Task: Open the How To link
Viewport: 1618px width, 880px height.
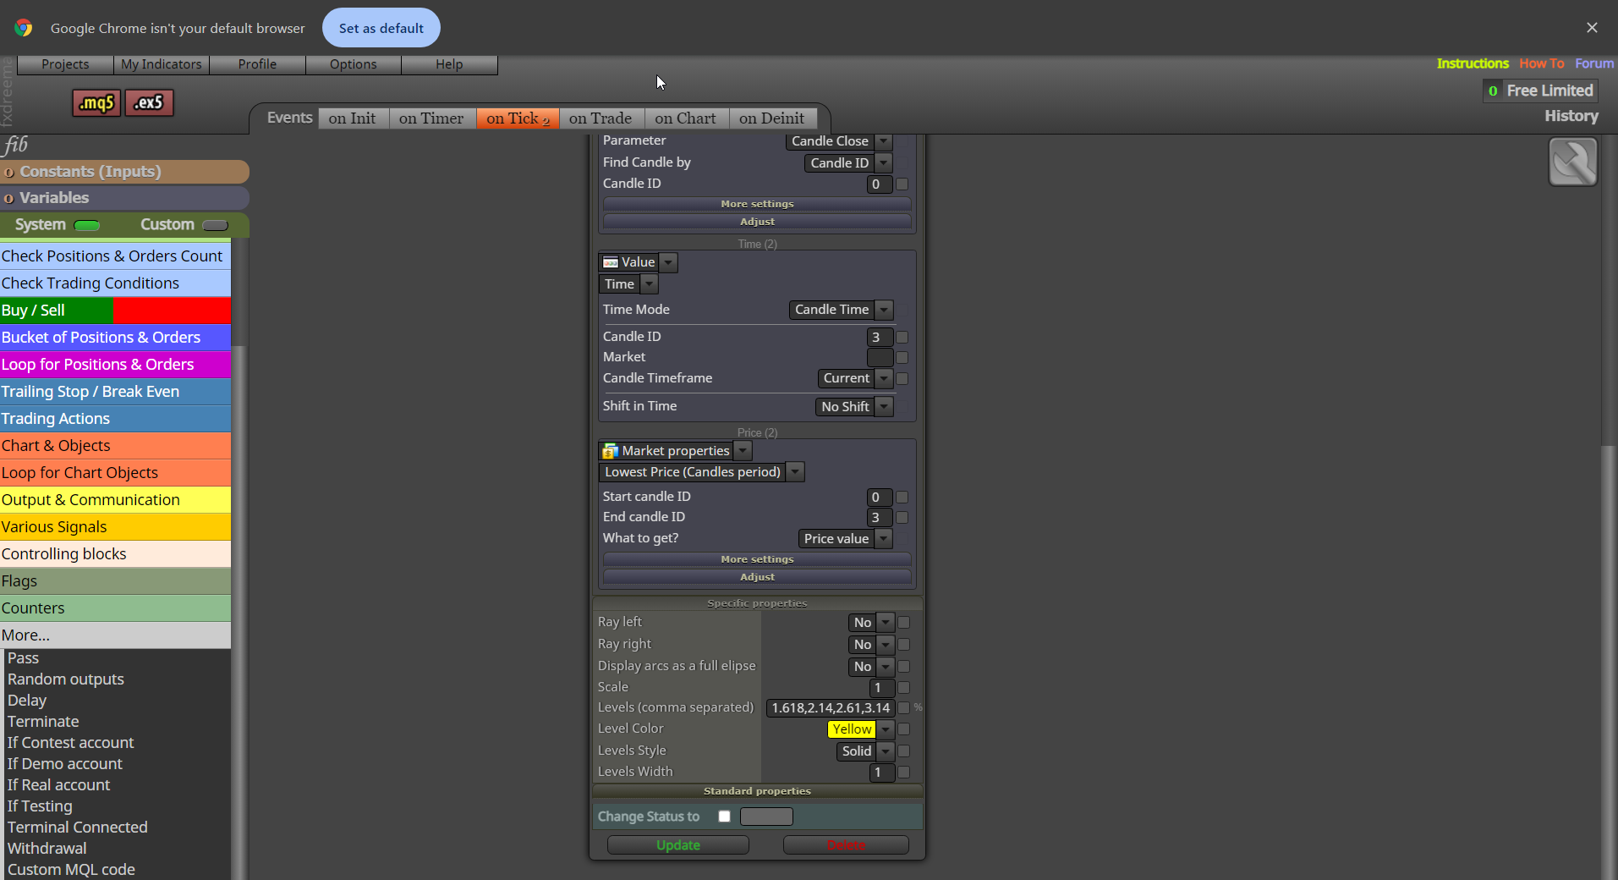Action: tap(1542, 63)
